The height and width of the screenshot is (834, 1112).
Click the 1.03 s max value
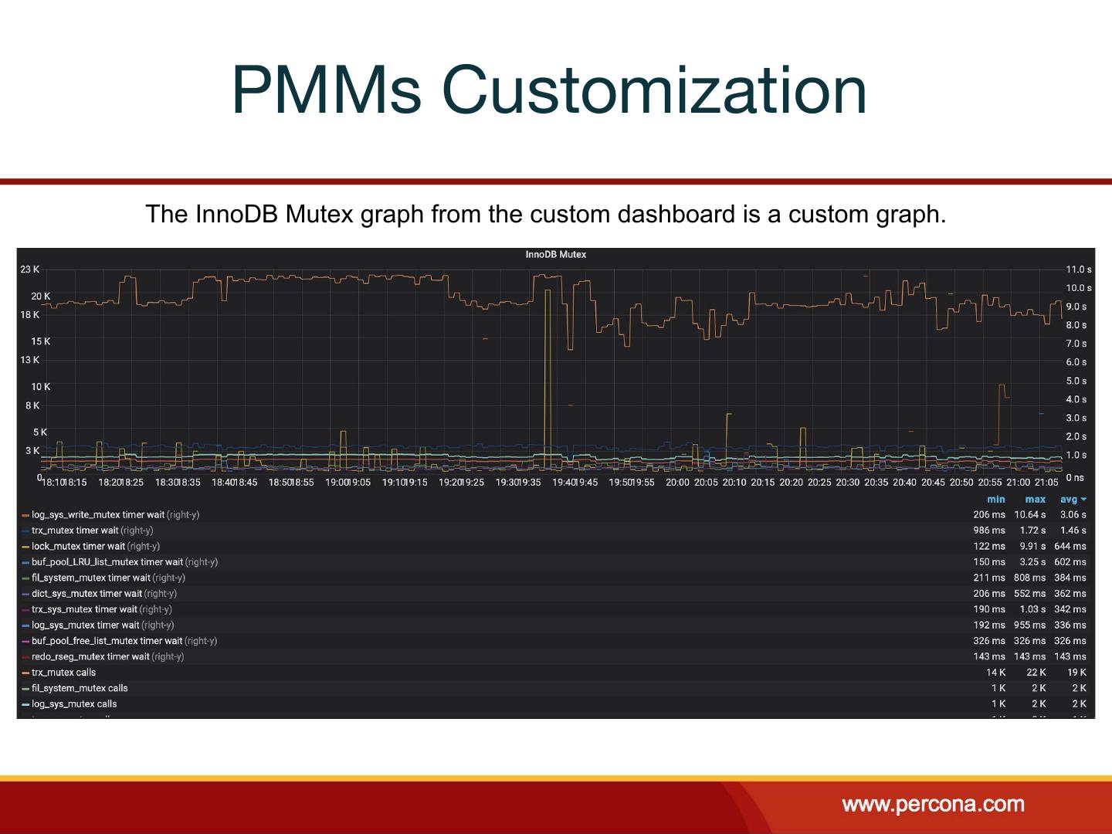click(1032, 609)
